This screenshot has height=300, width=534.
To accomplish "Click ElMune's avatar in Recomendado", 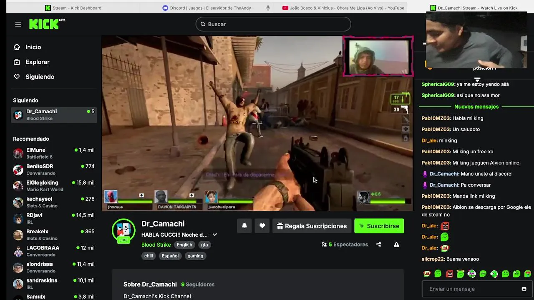I will click(x=18, y=153).
